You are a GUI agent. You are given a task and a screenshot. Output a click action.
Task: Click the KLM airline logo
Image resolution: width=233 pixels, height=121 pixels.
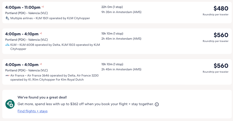click(x=7, y=45)
